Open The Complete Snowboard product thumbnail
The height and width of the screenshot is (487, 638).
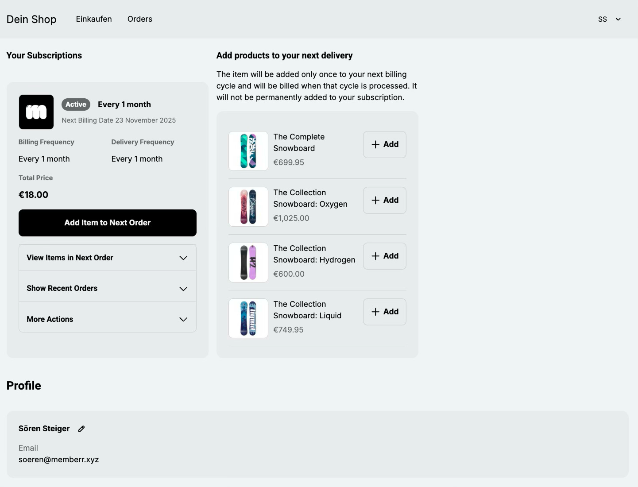pyautogui.click(x=248, y=151)
